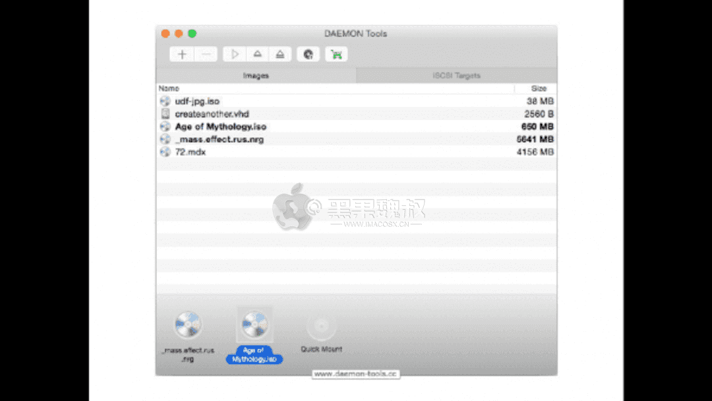Select the _mass.effect.rus.nrg entry
Screen dimensions: 712x401
218,139
